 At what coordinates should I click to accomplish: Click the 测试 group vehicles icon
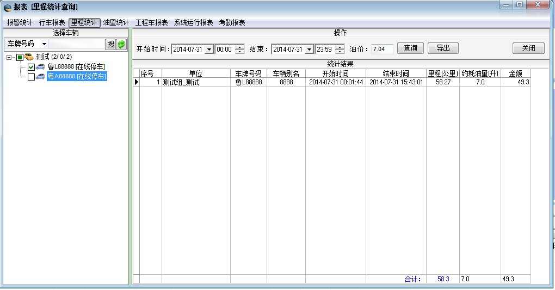[x=29, y=57]
